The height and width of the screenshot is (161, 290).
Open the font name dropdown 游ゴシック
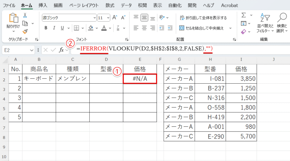point(95,18)
